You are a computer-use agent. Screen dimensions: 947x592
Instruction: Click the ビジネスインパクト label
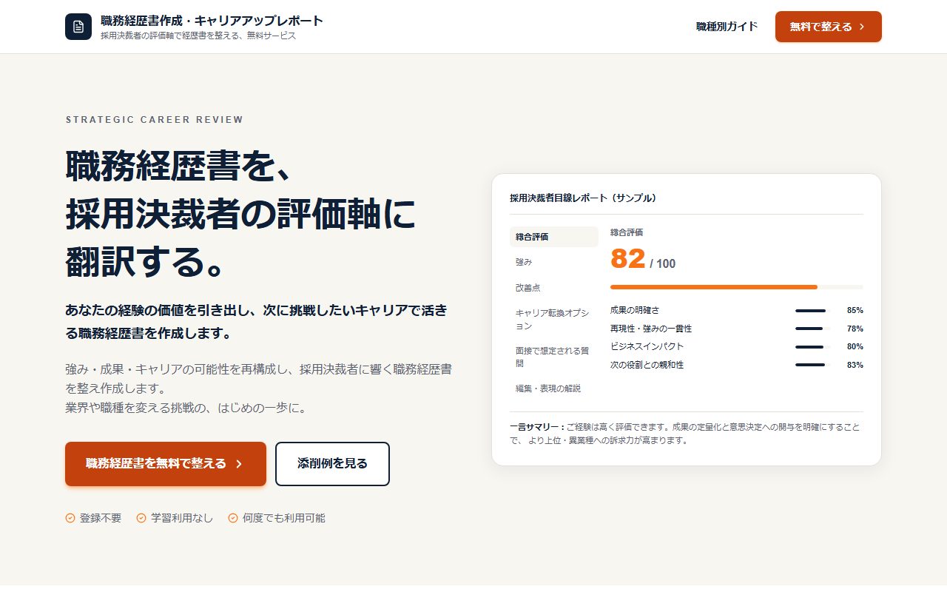click(647, 347)
